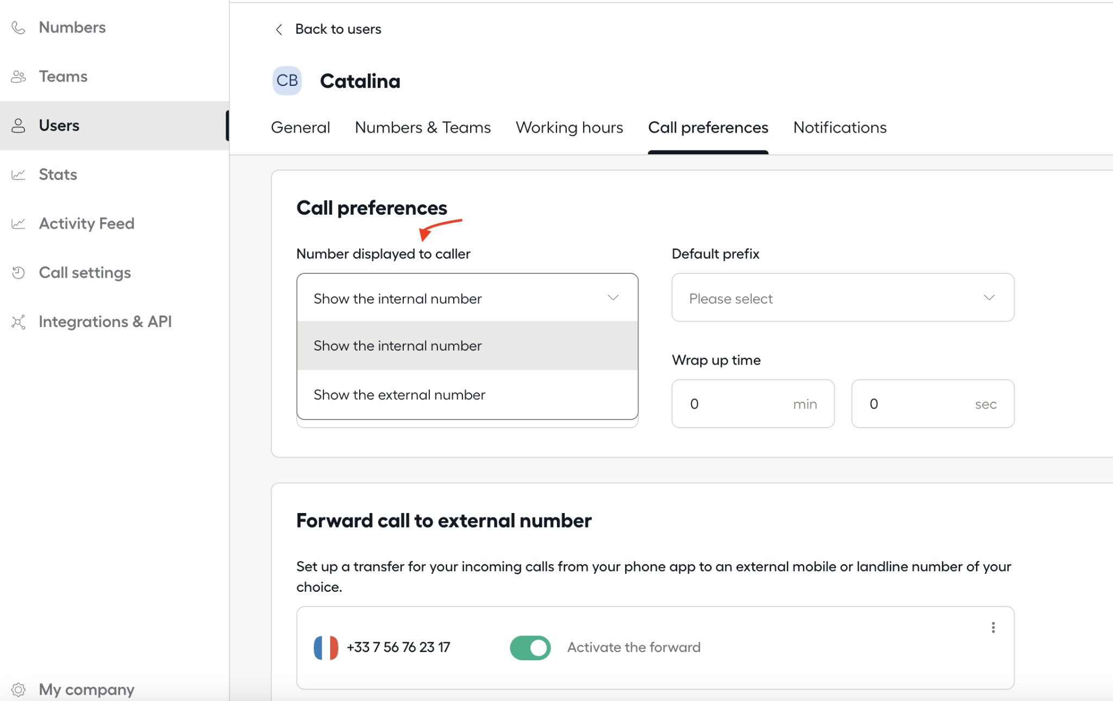Click the My company gear icon
This screenshot has width=1113, height=701.
[x=18, y=690]
